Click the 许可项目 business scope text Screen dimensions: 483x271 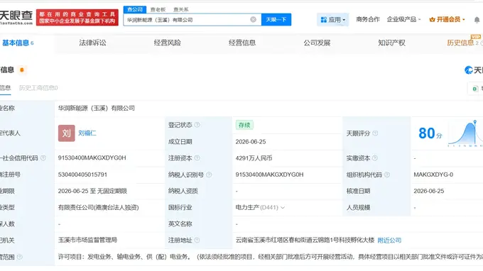point(271,257)
